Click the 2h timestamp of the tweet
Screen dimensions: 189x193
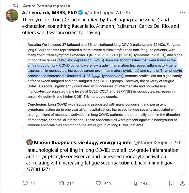(127, 12)
